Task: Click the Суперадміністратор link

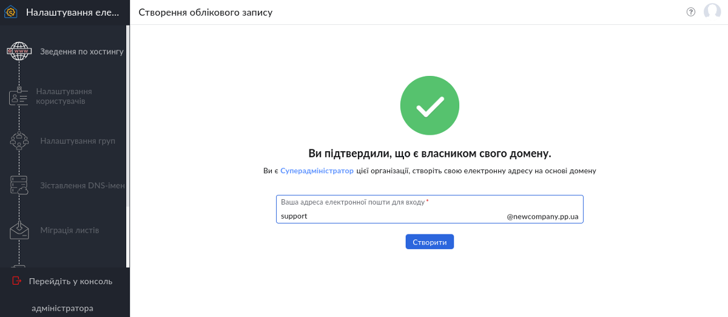Action: [x=317, y=171]
